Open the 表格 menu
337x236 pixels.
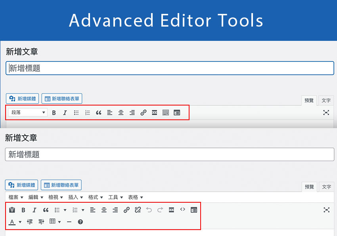[136, 197]
